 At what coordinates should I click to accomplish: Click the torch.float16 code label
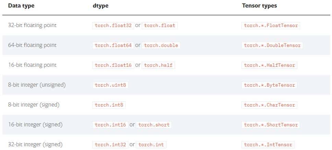(113, 65)
